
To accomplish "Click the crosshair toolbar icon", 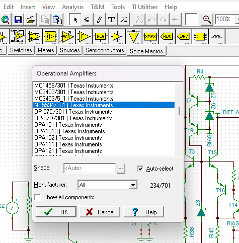I will [x=175, y=20].
